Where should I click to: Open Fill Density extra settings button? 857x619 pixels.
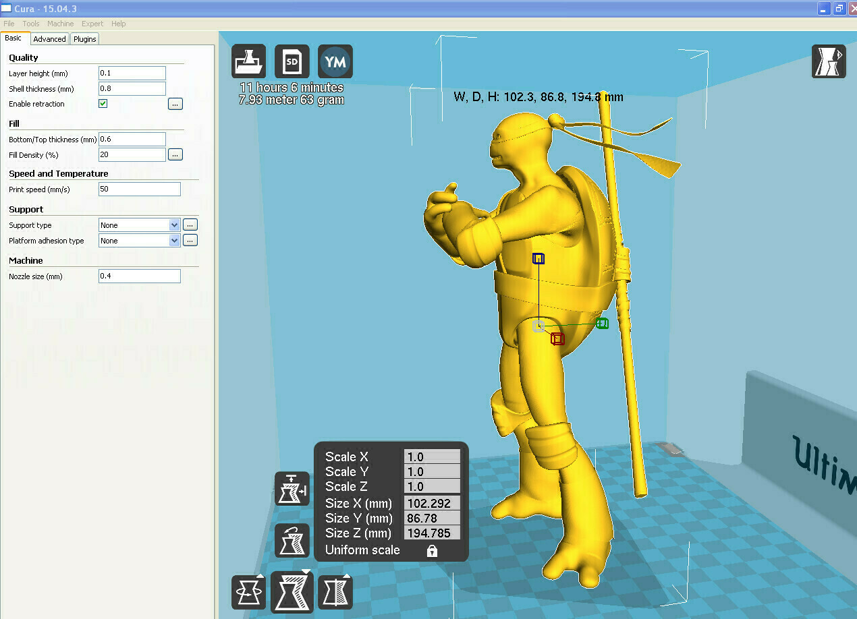[175, 154]
